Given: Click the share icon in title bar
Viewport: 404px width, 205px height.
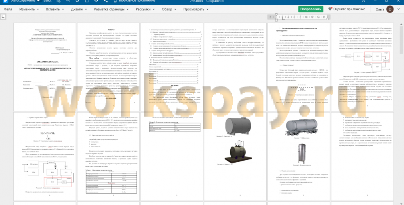Looking at the screenshot, I should click(106, 1).
